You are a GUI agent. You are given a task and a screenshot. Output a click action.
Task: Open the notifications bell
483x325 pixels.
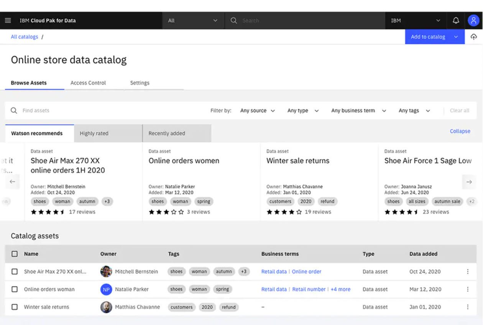(456, 21)
